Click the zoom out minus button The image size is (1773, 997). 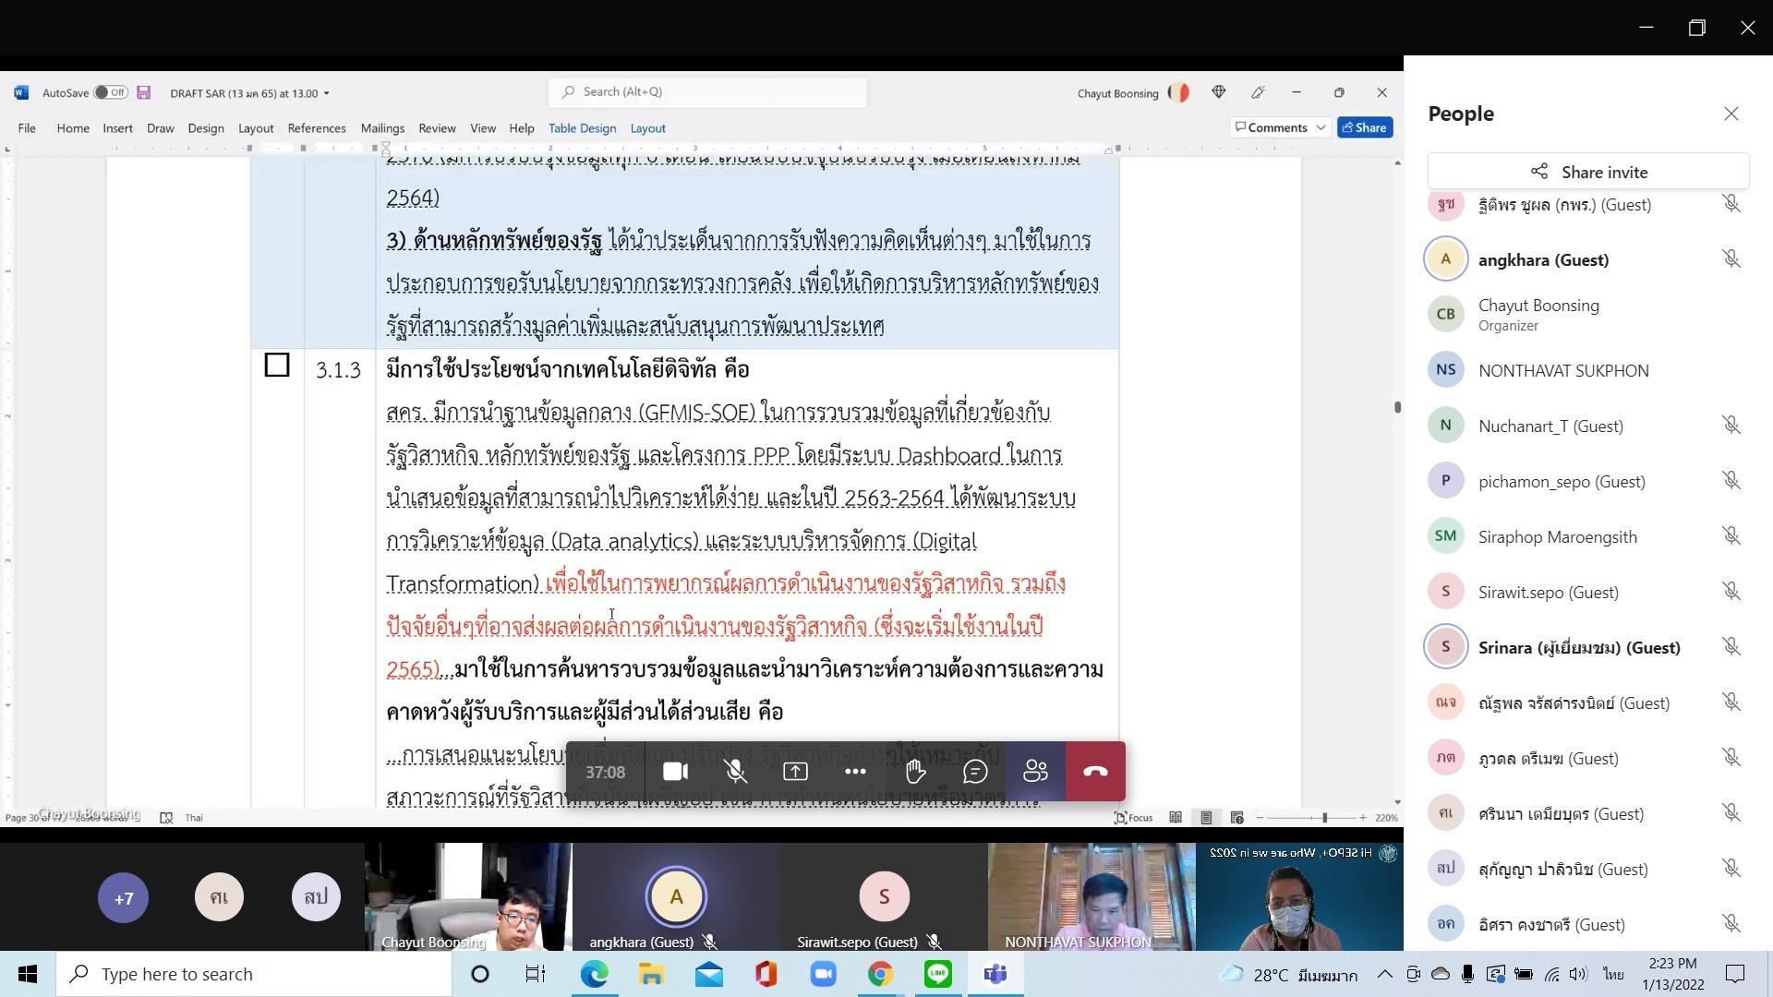point(1259,818)
